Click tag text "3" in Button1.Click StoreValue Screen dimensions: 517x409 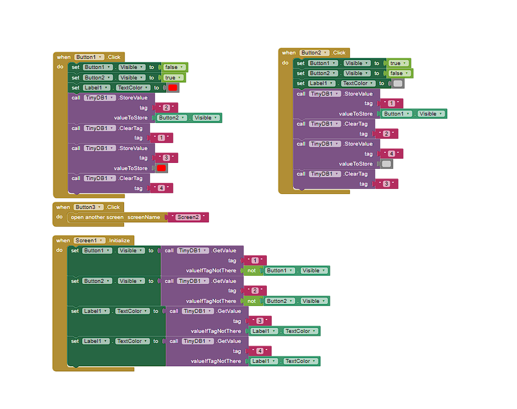[x=166, y=158]
